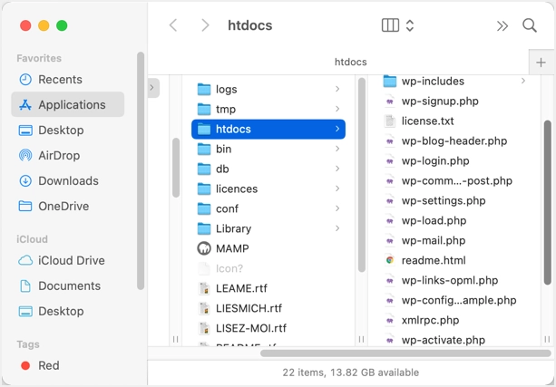Viewport: 556px width, 387px height.
Task: Show more toolbar items via double chevron
Action: click(502, 26)
